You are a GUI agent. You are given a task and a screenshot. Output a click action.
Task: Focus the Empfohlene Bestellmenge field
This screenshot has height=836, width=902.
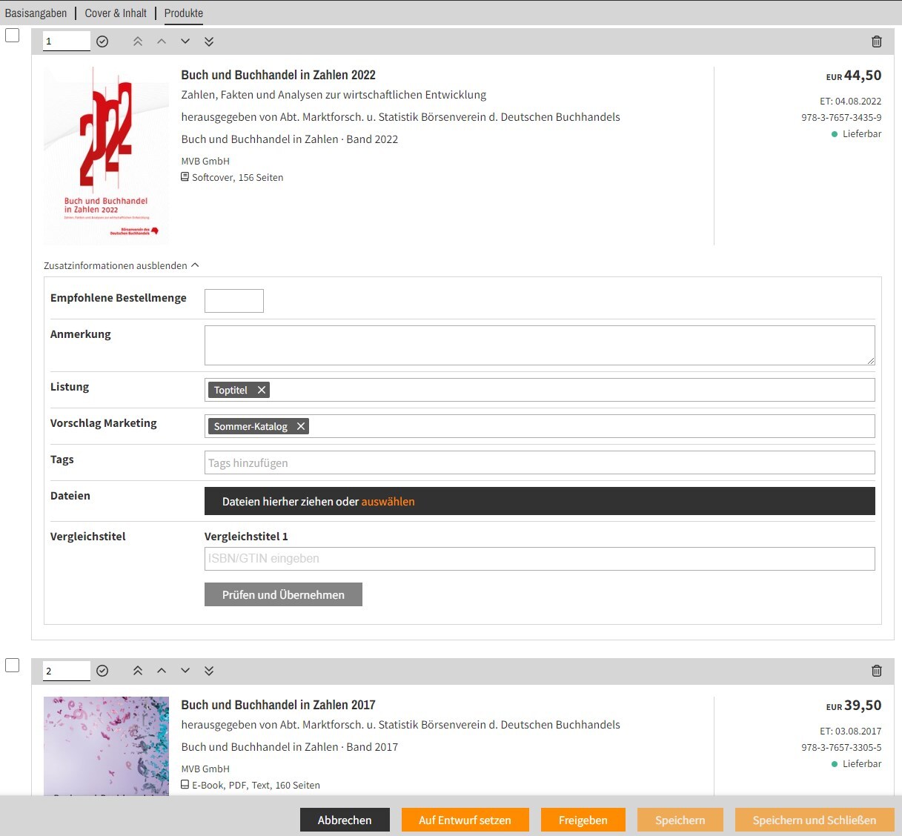(234, 301)
